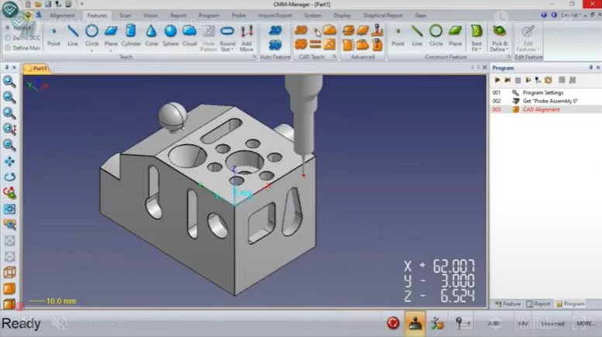Viewport: 602px width, 337px height.
Task: Select Construct Feature green Circle
Action: pos(435,36)
